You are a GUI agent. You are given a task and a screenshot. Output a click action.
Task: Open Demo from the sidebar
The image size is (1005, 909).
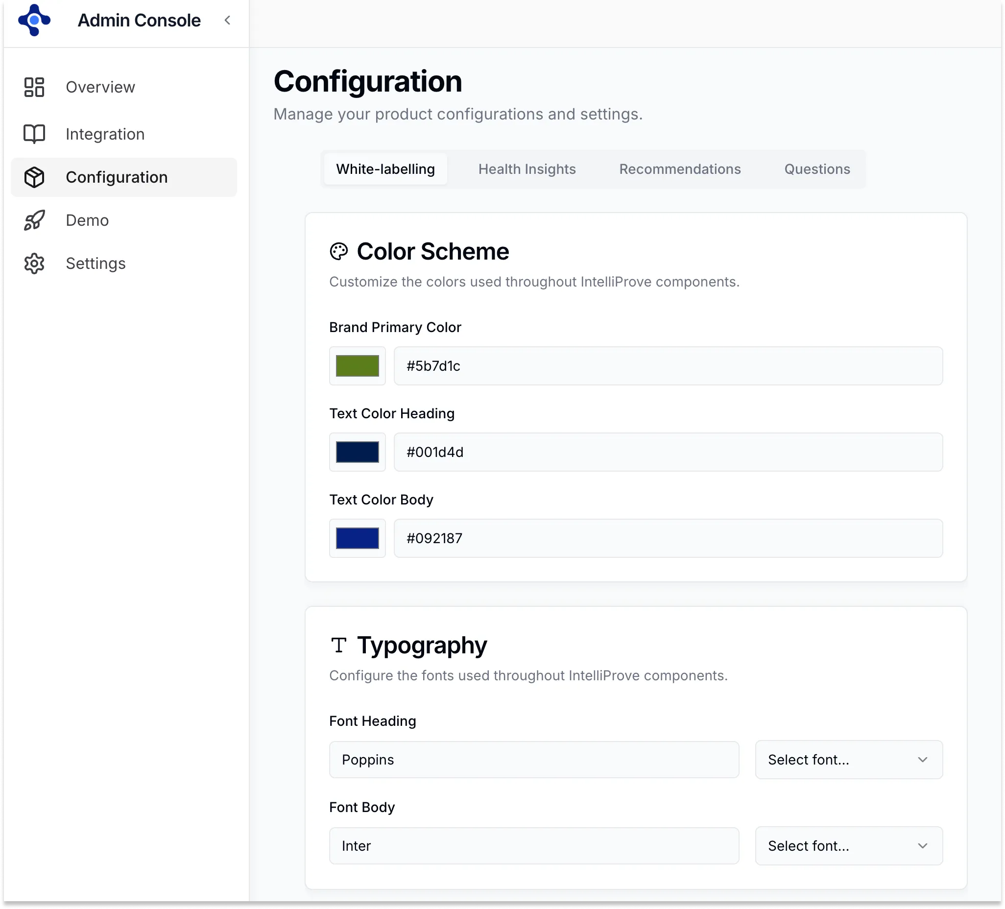click(123, 220)
